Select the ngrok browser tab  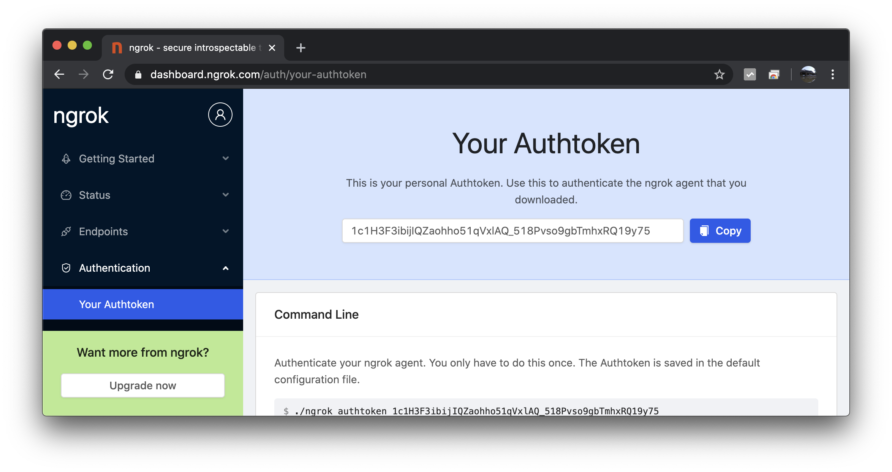coord(192,48)
